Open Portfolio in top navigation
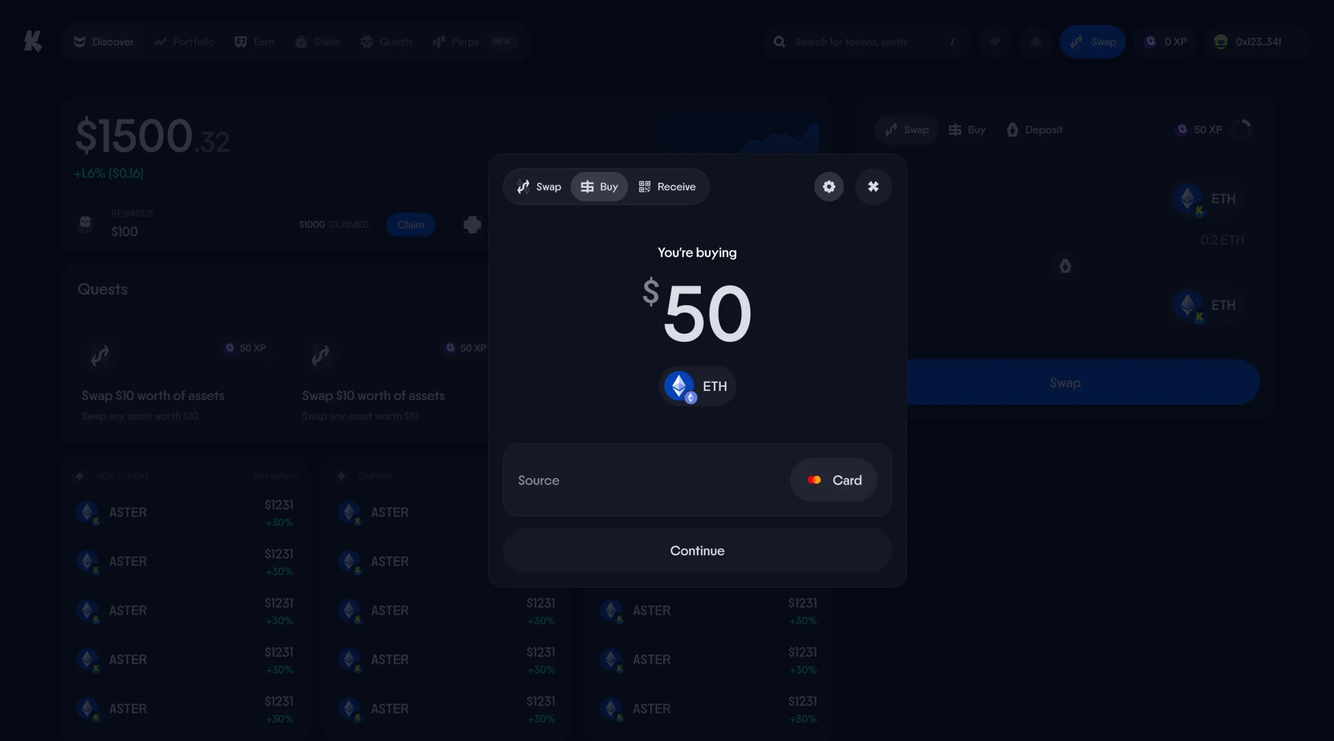Screen dimensions: 1334x741 pyautogui.click(x=184, y=42)
